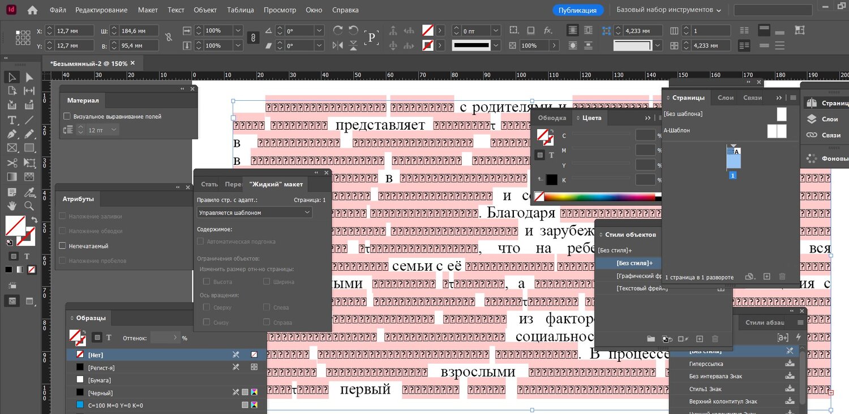Create new page icon in Страницы panel
Screen dimensions: 849x414
[x=766, y=276]
